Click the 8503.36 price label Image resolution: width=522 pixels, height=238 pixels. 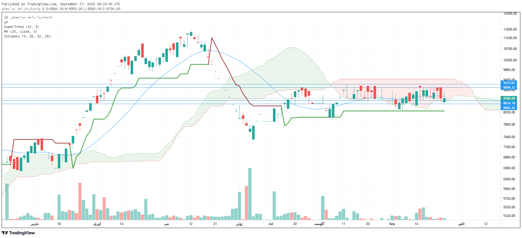tap(509, 108)
